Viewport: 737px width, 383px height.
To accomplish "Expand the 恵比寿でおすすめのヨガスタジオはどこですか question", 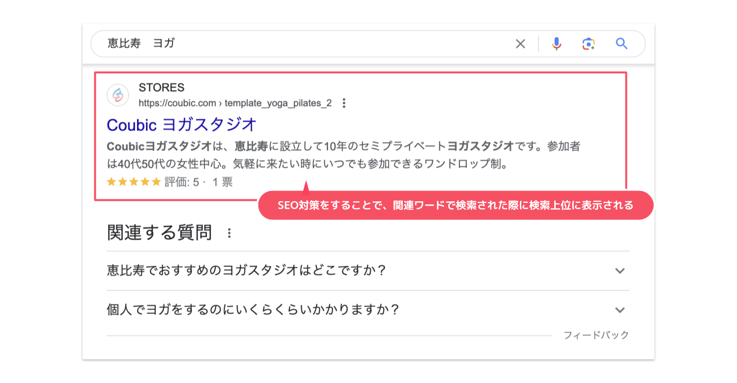I will click(368, 271).
